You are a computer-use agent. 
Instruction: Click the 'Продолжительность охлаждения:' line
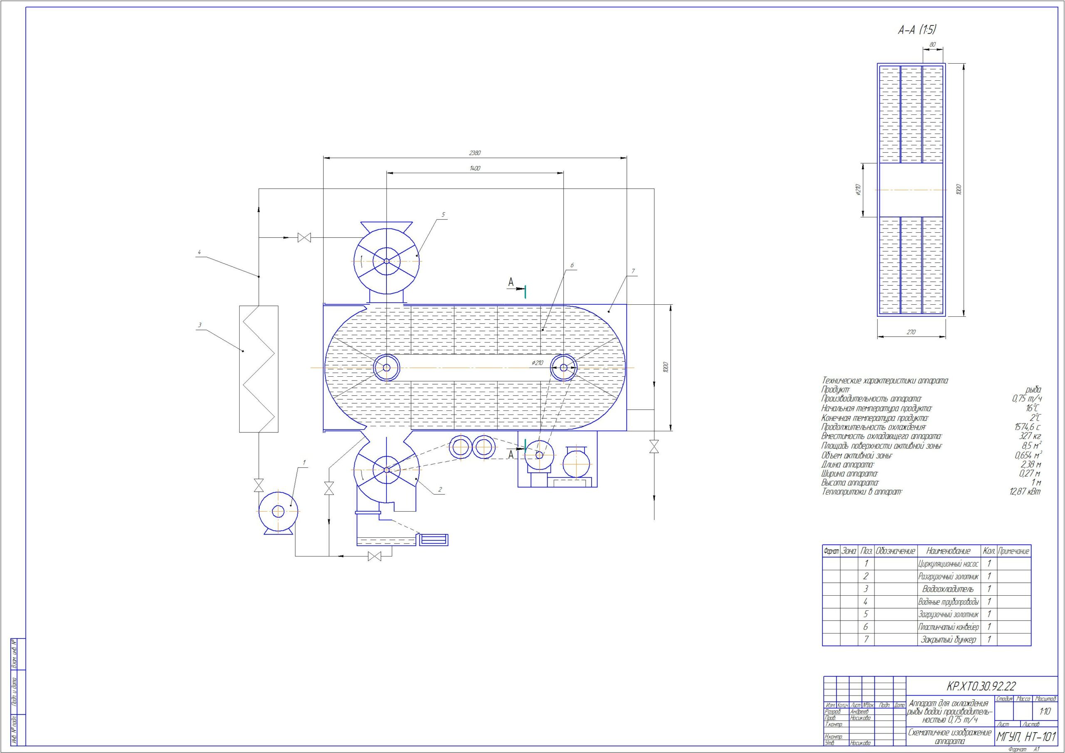pos(874,427)
